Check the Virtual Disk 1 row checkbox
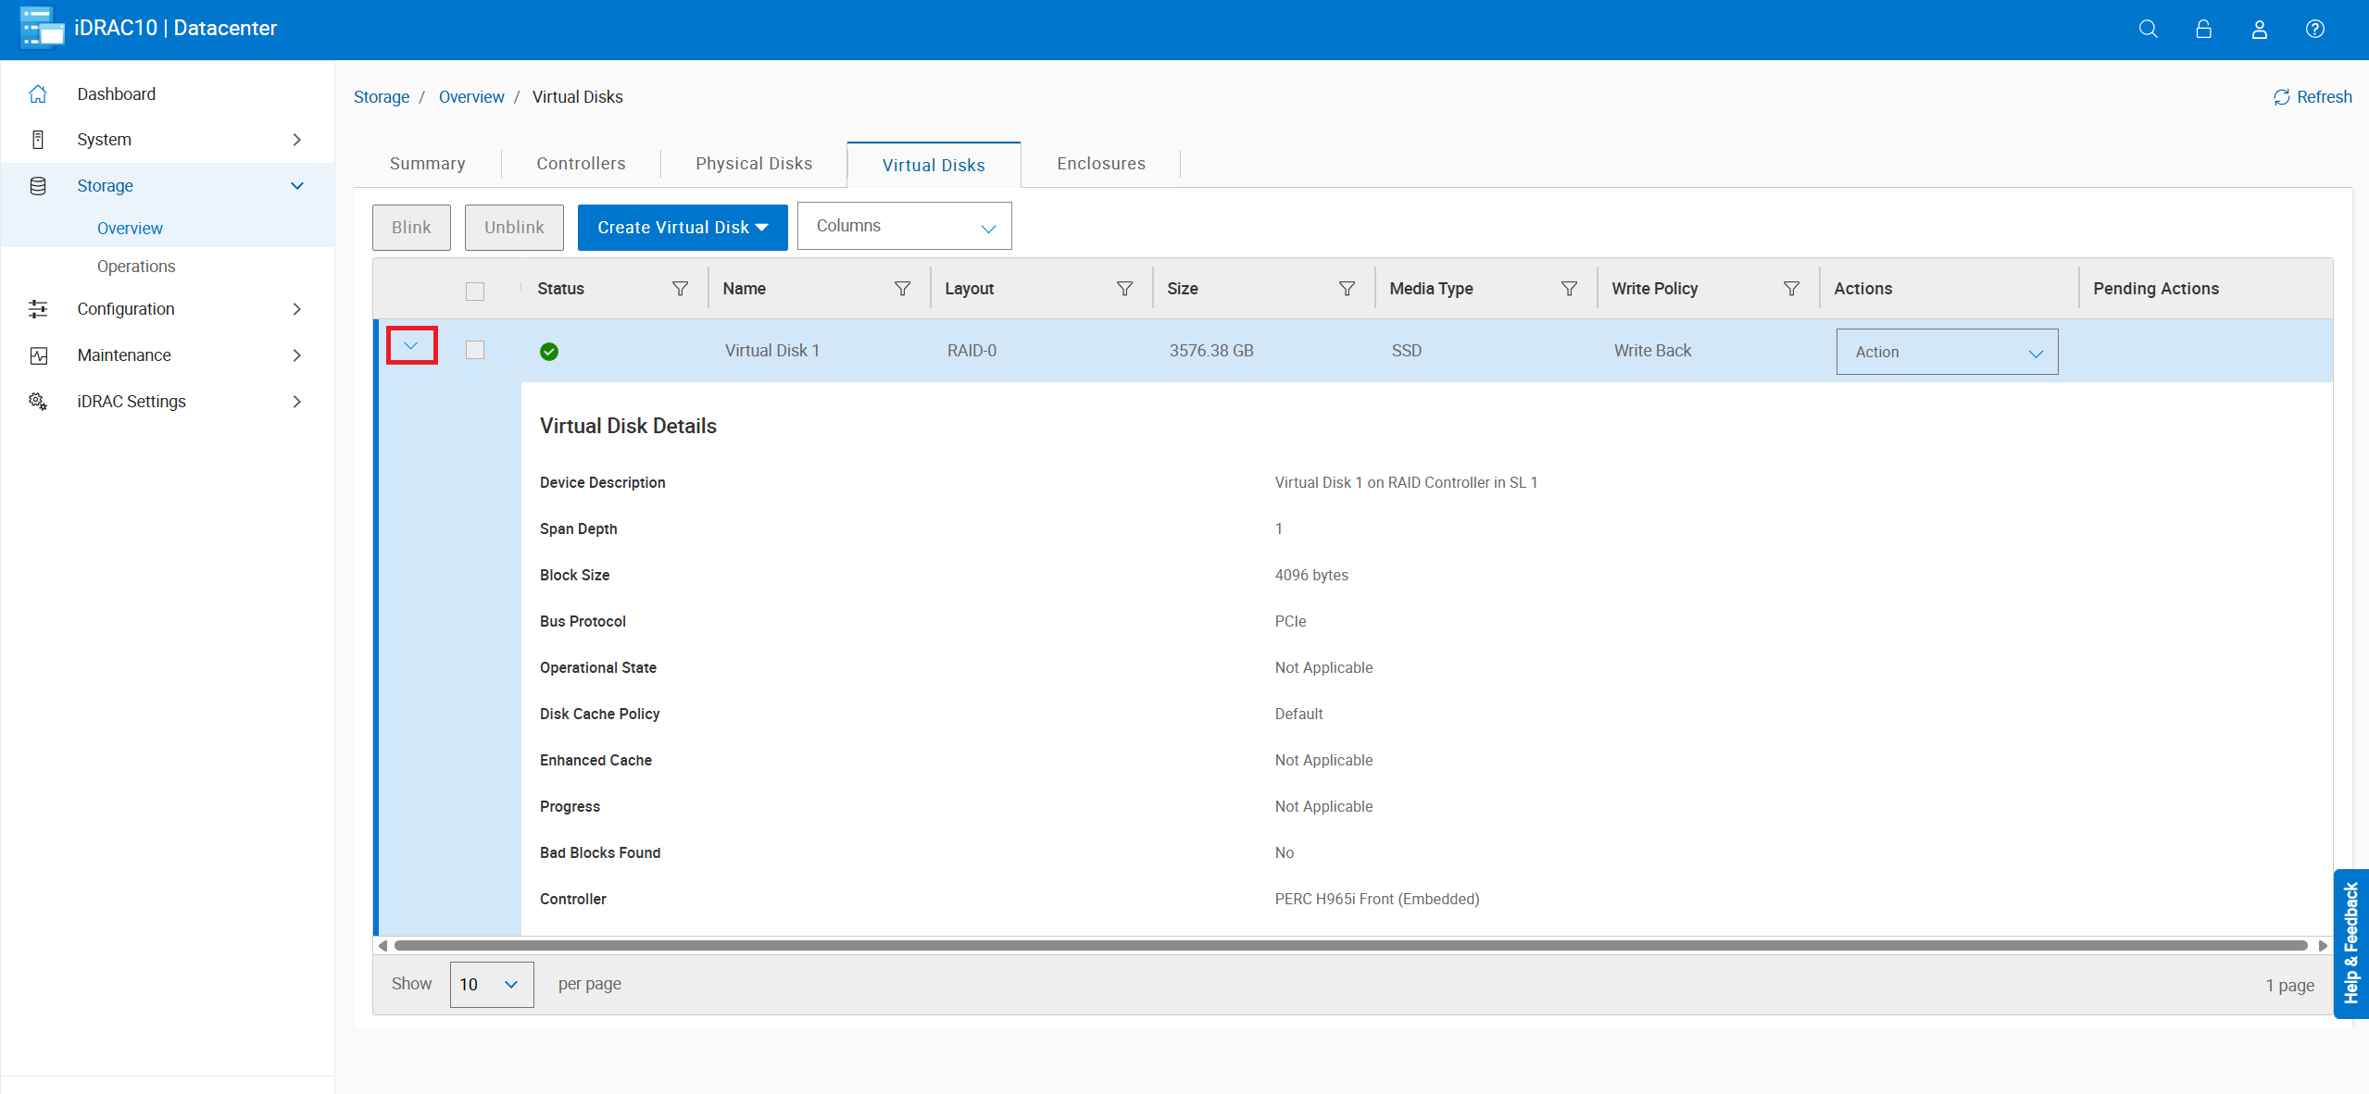Image resolution: width=2369 pixels, height=1094 pixels. coord(475,350)
